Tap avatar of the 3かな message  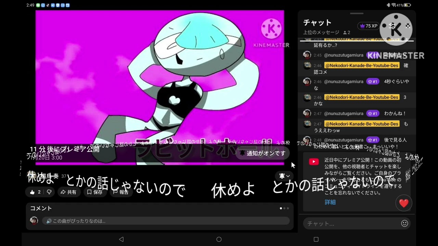(x=307, y=97)
